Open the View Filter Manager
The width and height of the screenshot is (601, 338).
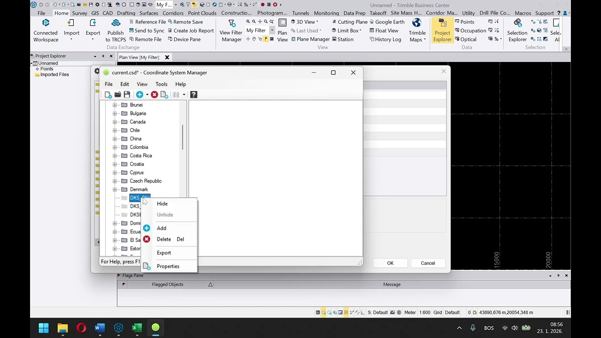pyautogui.click(x=231, y=30)
